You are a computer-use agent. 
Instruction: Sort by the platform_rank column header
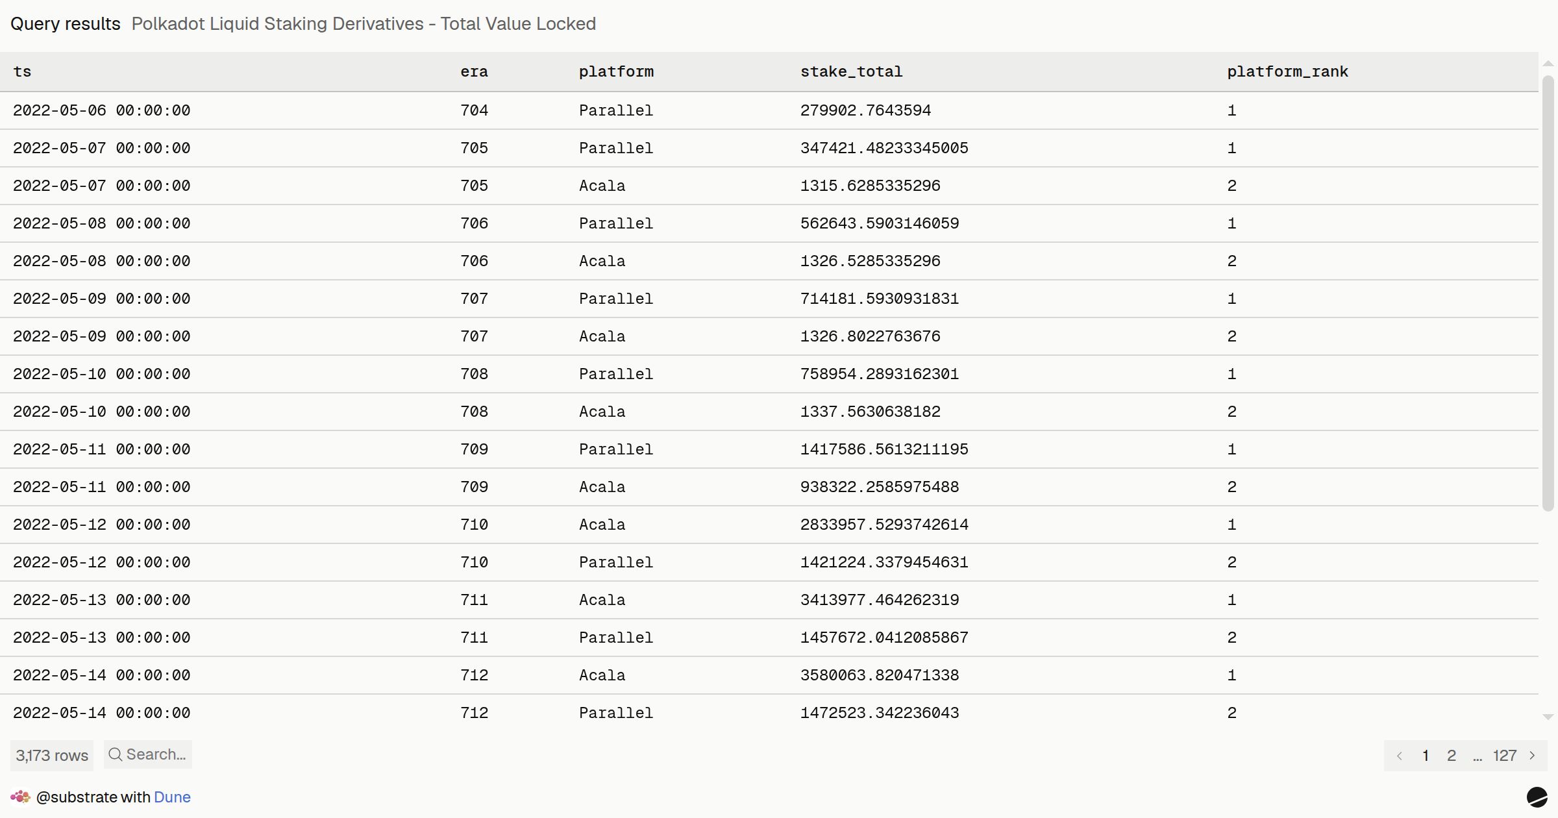tap(1287, 71)
